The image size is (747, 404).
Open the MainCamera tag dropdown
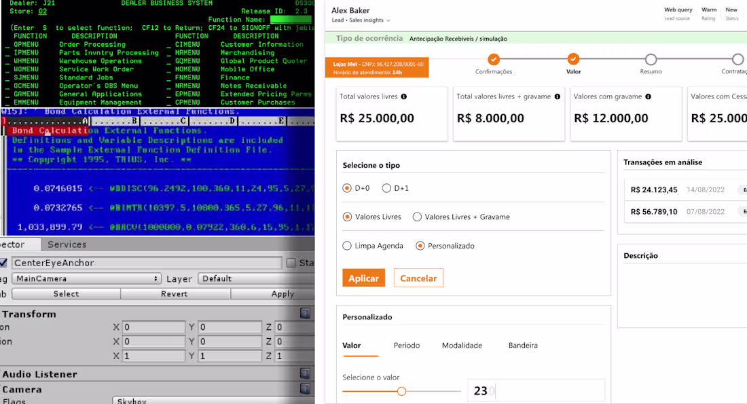coord(86,278)
